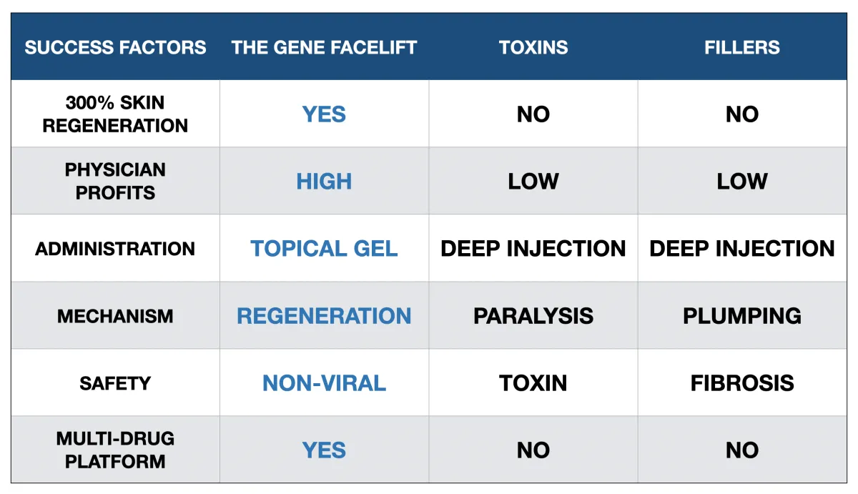Select the TOXIN cell in Safety row
The width and height of the screenshot is (858, 494).
533,382
